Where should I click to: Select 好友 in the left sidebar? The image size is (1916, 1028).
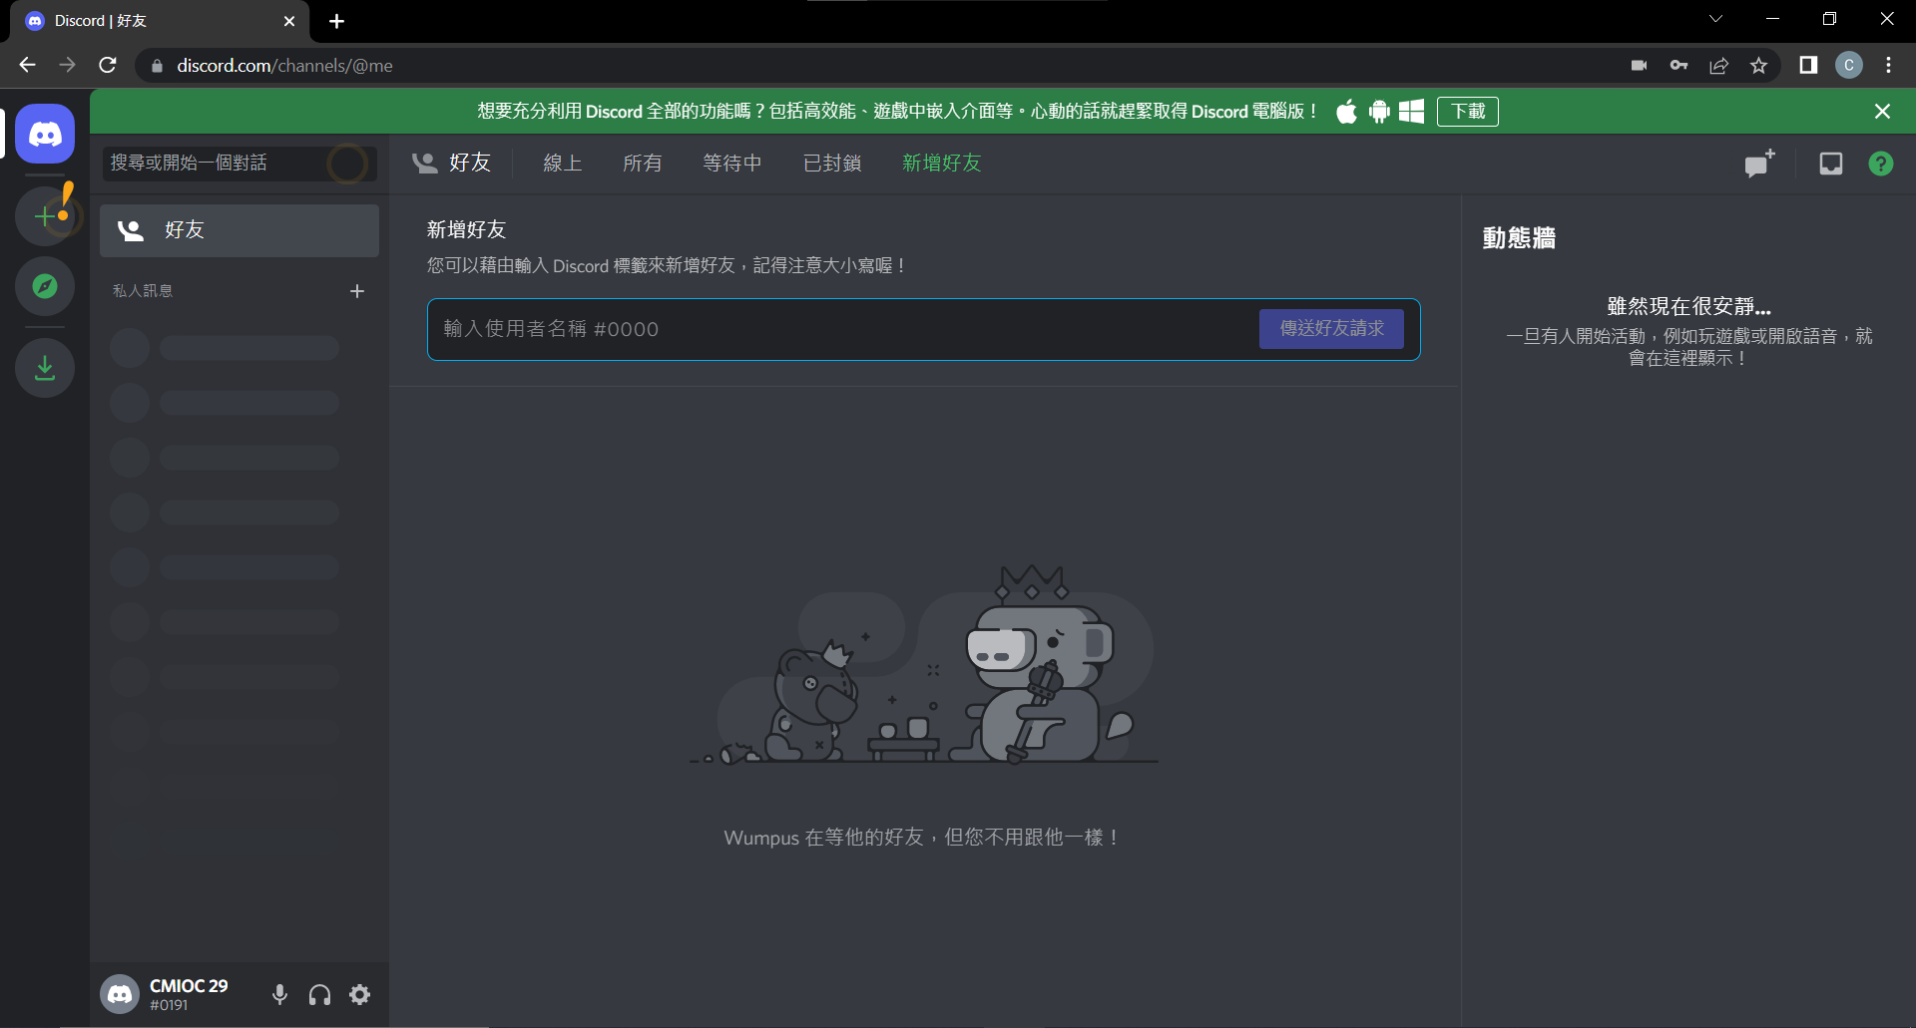(239, 230)
